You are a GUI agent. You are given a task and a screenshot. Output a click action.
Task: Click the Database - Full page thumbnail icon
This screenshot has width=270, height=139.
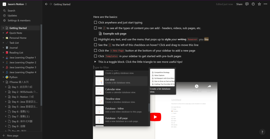[99, 120]
